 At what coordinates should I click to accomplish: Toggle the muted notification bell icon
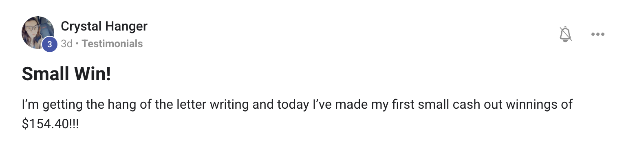click(x=565, y=34)
